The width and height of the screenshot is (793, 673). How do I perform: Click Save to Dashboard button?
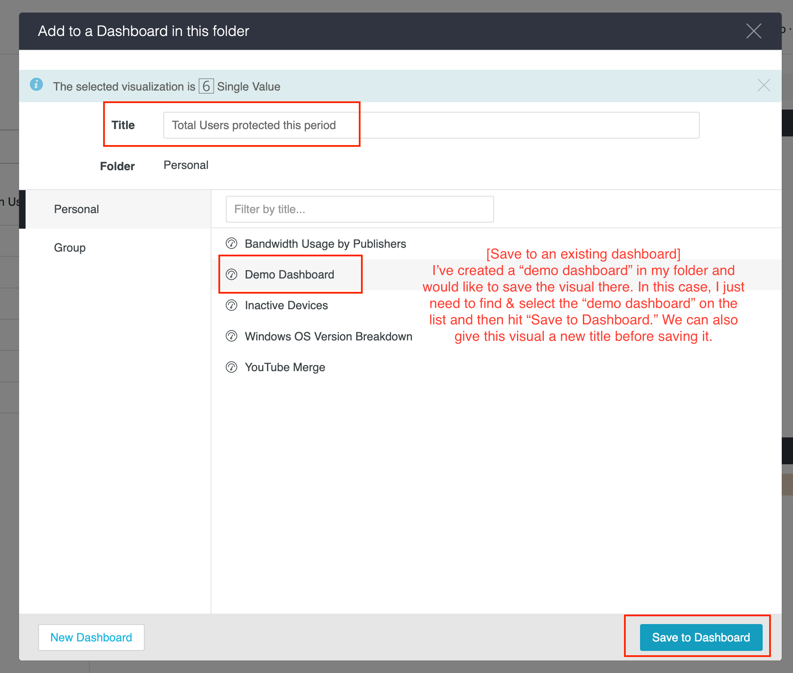point(701,637)
